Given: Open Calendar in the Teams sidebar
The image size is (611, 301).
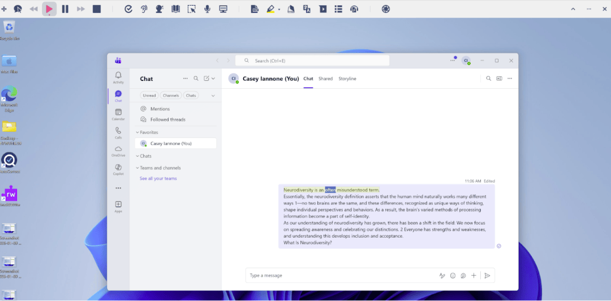Looking at the screenshot, I should click(118, 114).
